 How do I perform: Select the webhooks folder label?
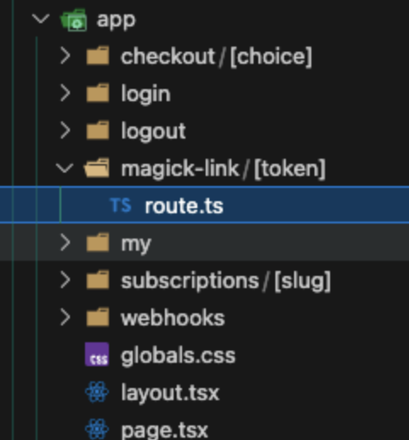173,318
